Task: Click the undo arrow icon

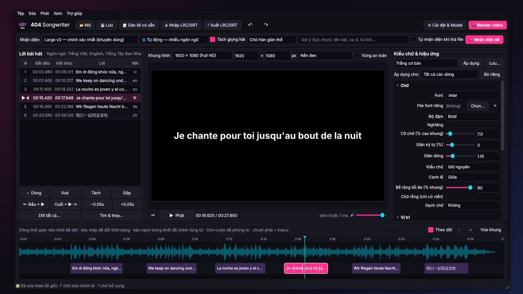Action: coord(250,24)
